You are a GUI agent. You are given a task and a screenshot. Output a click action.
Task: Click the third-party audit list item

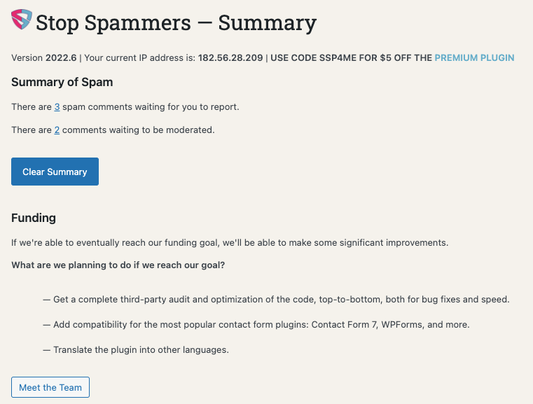point(276,300)
